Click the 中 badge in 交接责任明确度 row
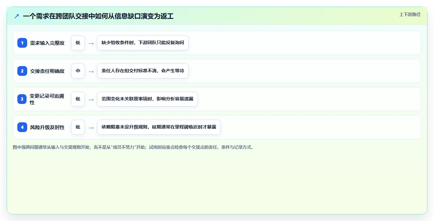Screen dimensions: 434x221 click(x=78, y=71)
